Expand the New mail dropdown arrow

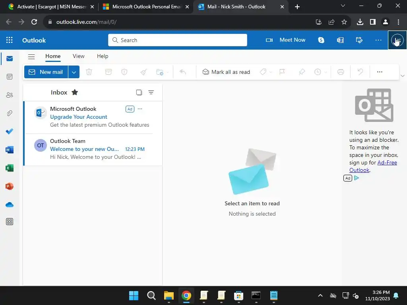pos(74,72)
